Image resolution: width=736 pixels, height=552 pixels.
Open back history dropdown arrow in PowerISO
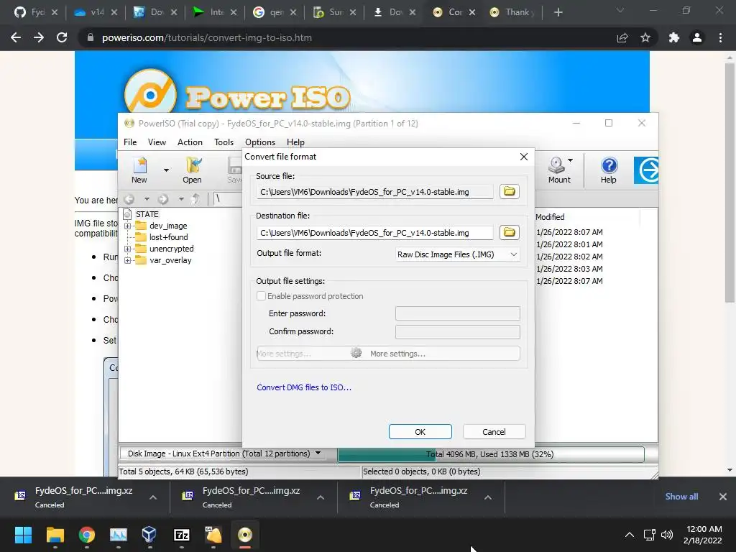click(x=147, y=199)
